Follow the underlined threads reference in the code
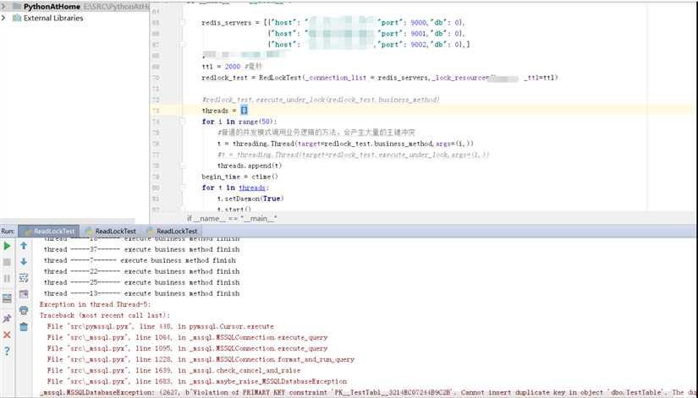 [252, 188]
